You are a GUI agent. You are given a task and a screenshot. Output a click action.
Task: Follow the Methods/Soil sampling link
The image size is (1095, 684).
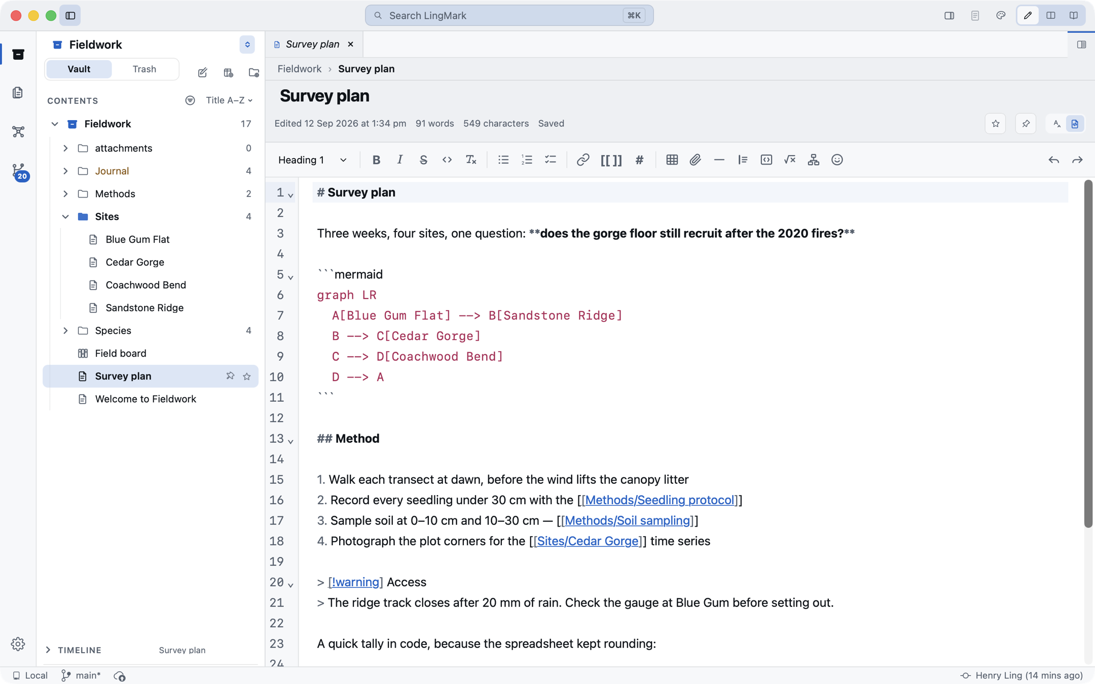[627, 520]
